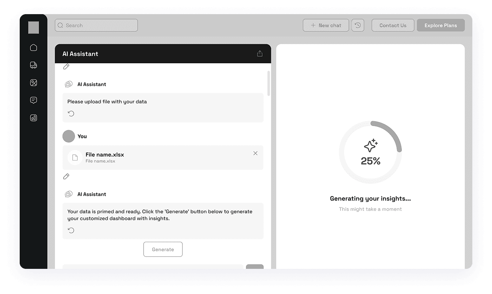Start a New chat
Screen dimensions: 492x294
pos(326,25)
